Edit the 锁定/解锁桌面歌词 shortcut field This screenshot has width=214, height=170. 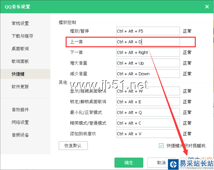[148, 101]
